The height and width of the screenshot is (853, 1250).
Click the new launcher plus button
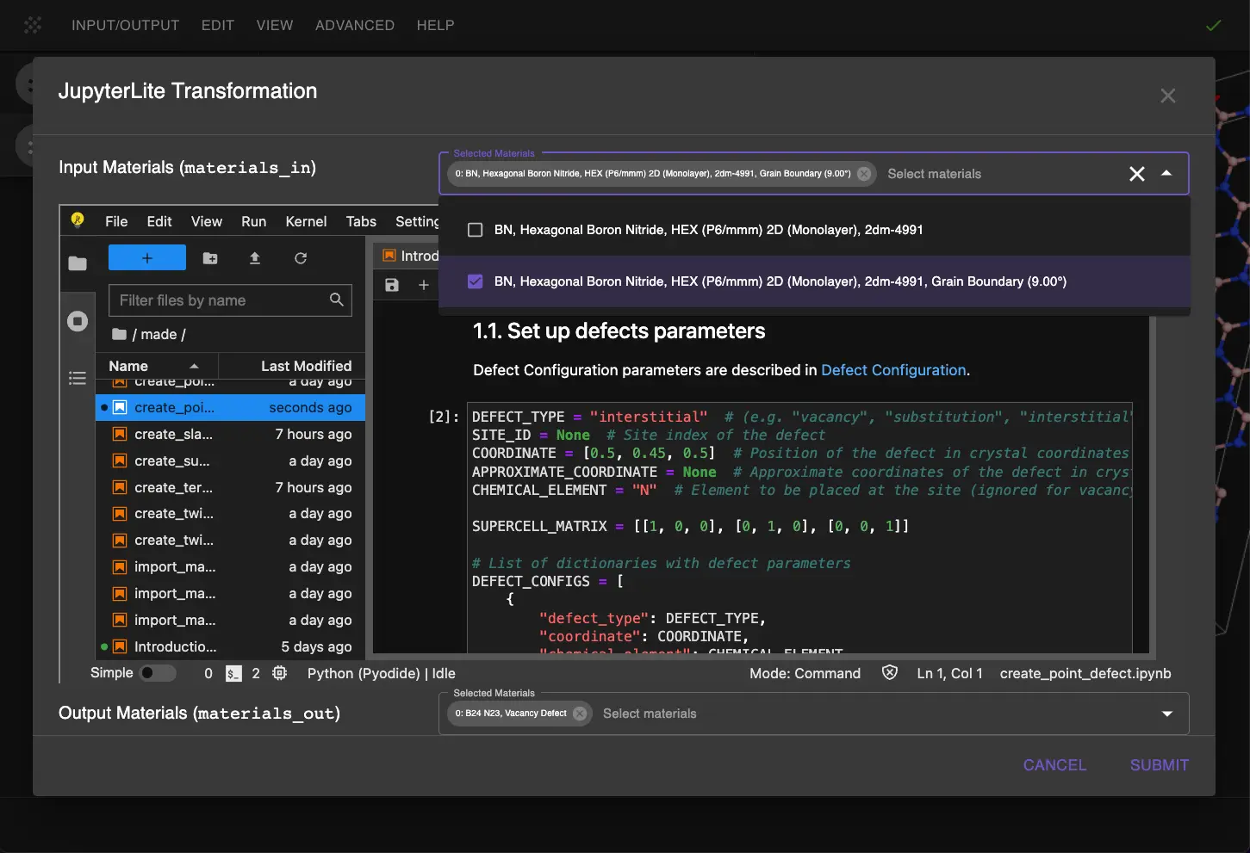pyautogui.click(x=146, y=258)
